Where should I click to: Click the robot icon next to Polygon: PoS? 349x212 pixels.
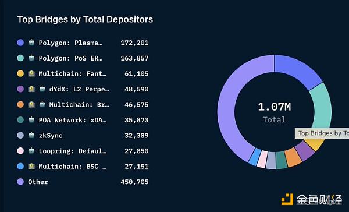(x=31, y=58)
